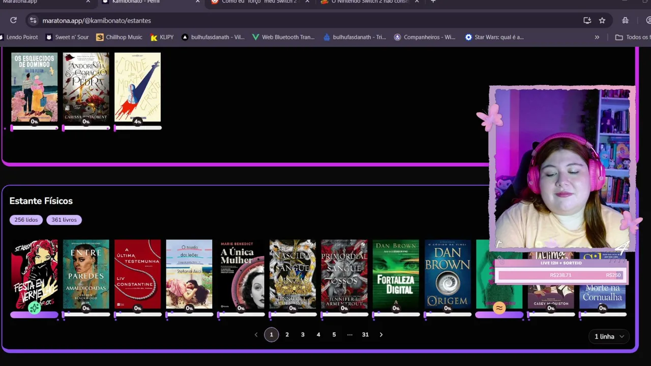Expand the hidden bookmarks chevron
651x366 pixels.
pyautogui.click(x=597, y=37)
